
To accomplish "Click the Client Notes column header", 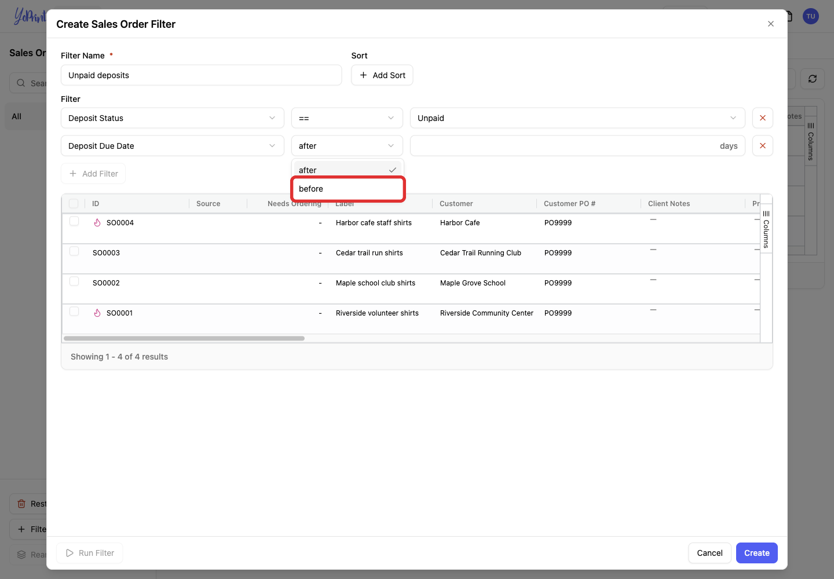I will pos(669,204).
